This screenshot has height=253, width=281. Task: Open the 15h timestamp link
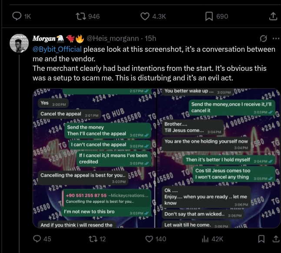pos(150,39)
